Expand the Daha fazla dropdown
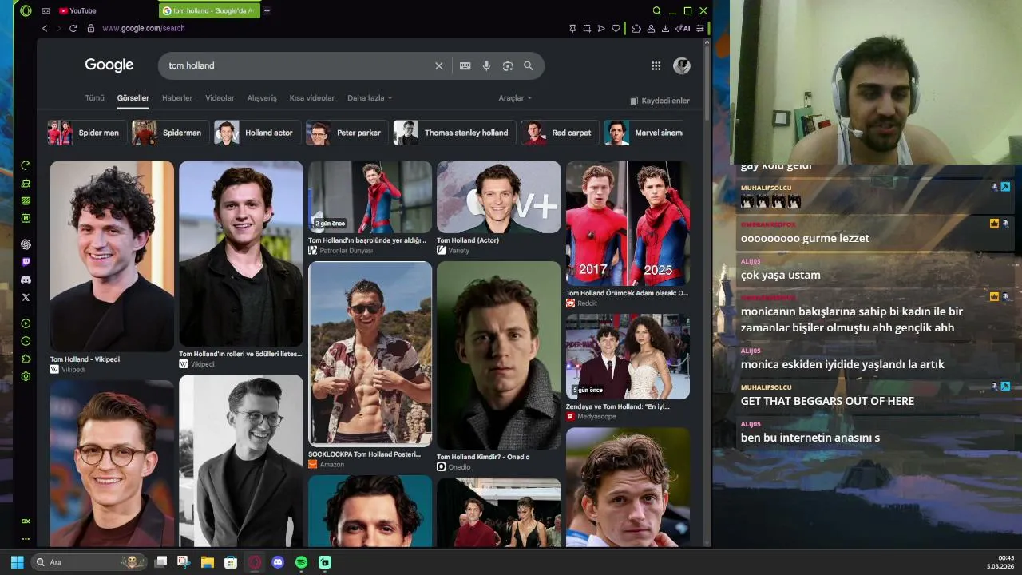This screenshot has height=575, width=1022. click(x=370, y=98)
